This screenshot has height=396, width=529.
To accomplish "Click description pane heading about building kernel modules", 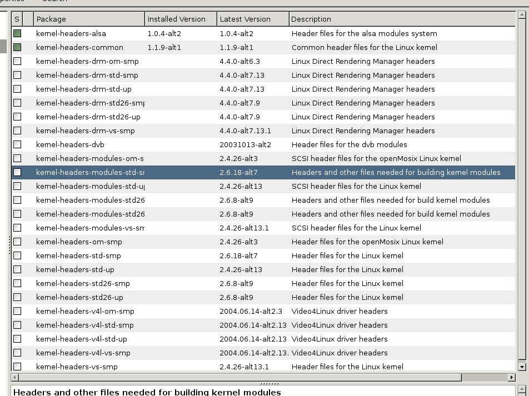I will pyautogui.click(x=147, y=392).
